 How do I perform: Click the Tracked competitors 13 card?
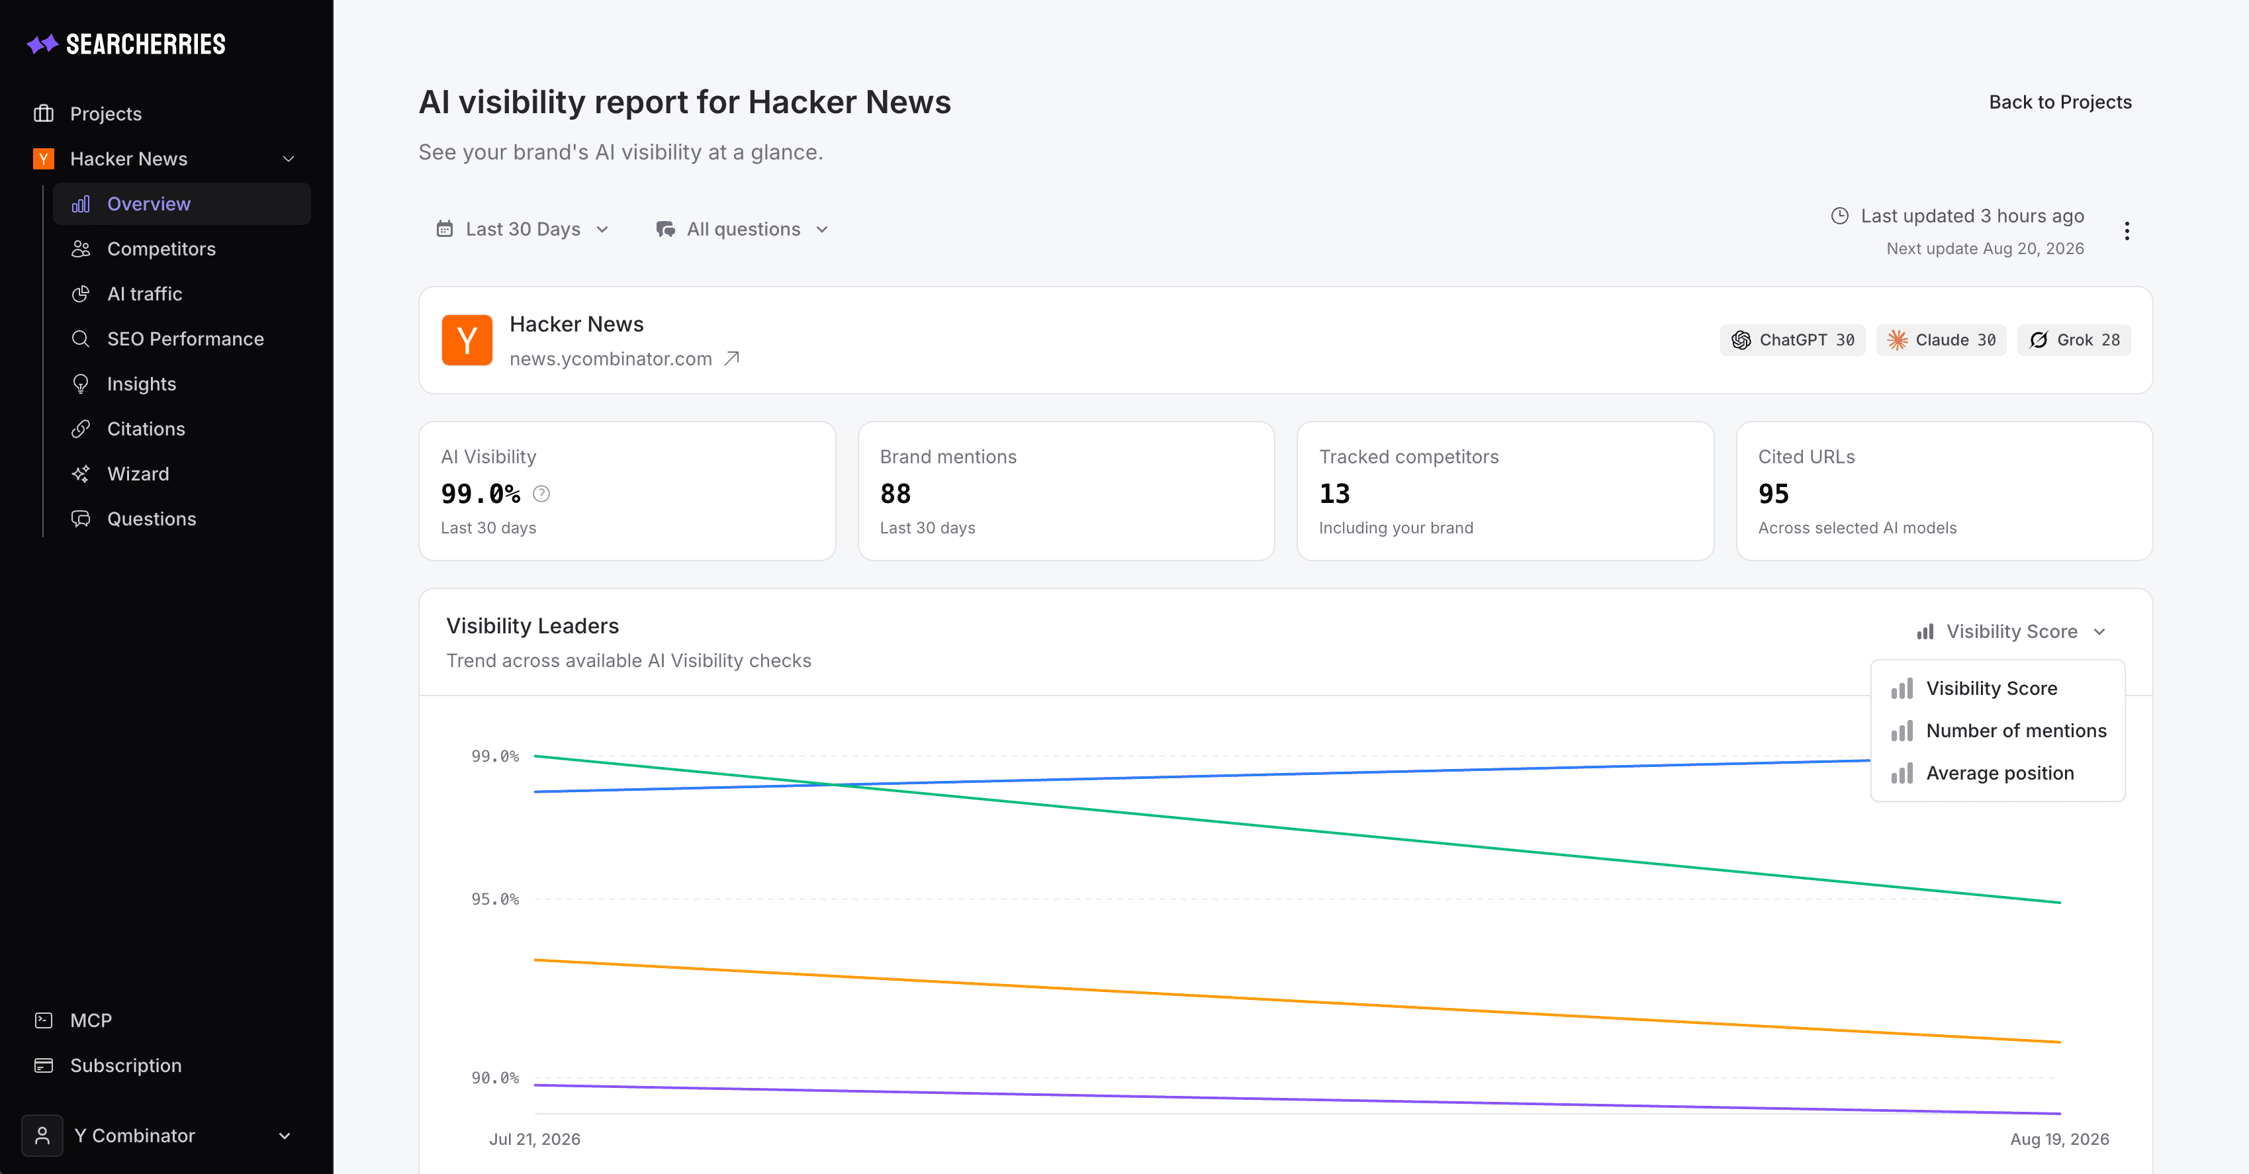point(1505,492)
